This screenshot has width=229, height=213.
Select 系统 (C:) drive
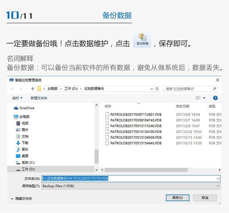click(28, 163)
